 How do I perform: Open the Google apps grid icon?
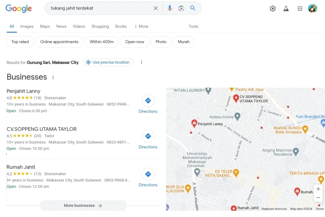300,9
